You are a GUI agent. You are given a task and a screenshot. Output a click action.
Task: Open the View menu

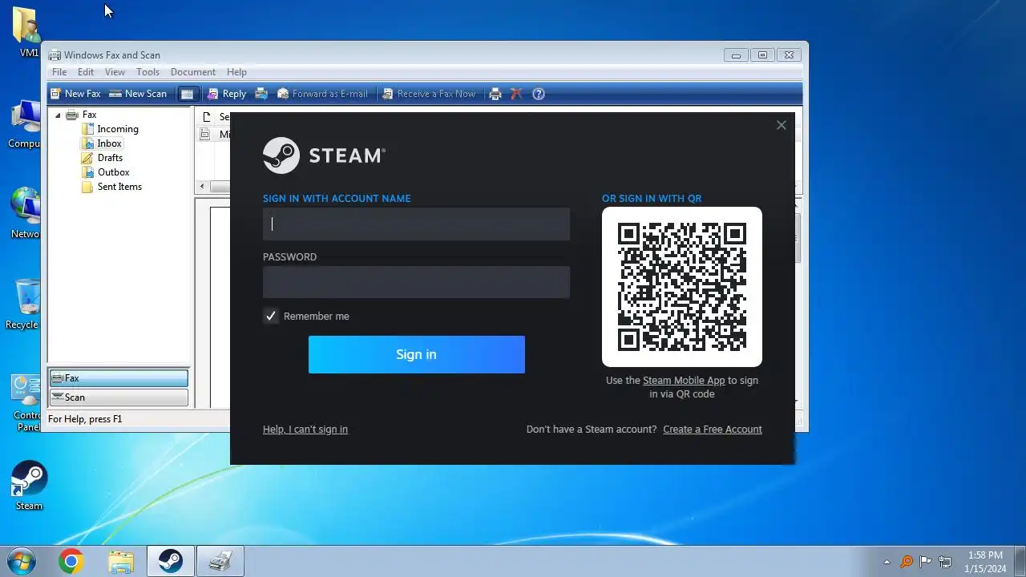click(115, 72)
